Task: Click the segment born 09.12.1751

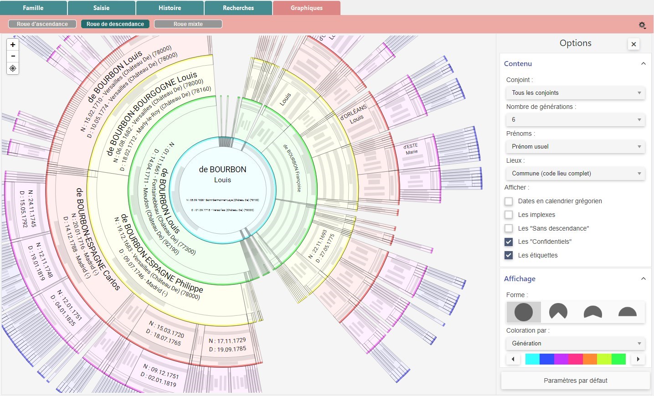Action: tap(160, 375)
